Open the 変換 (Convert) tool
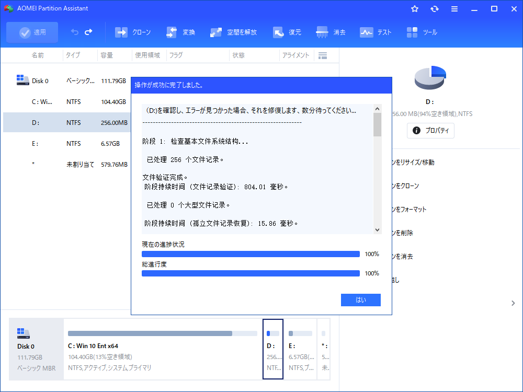This screenshot has height=392, width=523. 180,32
